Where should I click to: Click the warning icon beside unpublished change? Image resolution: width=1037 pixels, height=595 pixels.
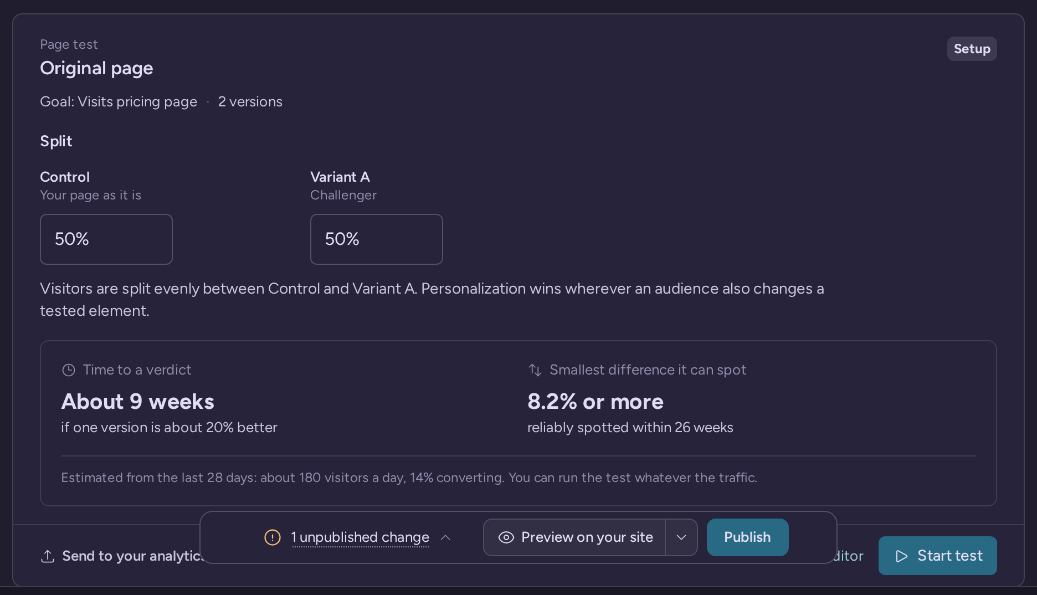pyautogui.click(x=273, y=537)
